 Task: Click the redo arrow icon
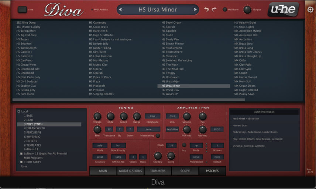pos(214,9)
